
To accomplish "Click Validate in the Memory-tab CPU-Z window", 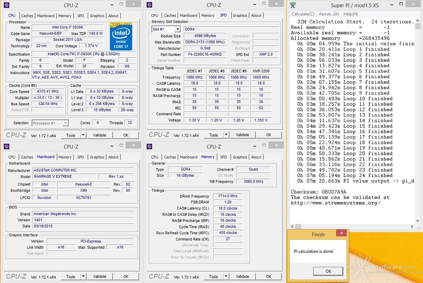I will (242, 277).
